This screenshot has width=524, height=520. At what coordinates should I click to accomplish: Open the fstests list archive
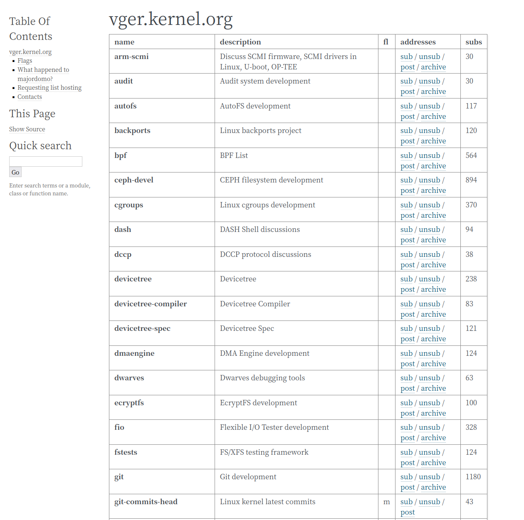pyautogui.click(x=433, y=463)
